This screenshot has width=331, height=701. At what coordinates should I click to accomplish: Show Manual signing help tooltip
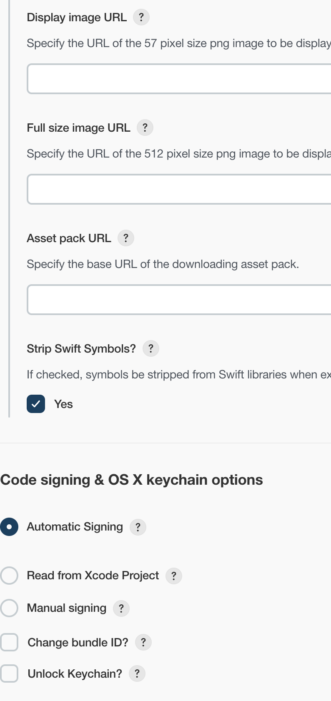(121, 608)
